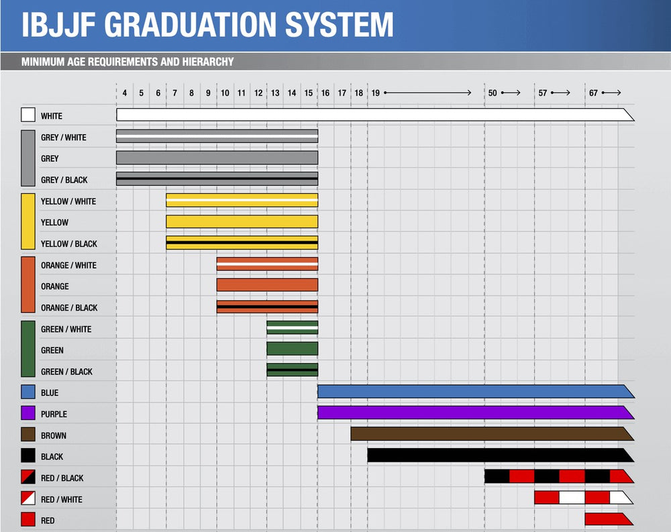This screenshot has height=532, width=671.
Task: Click the tall yellow legend swatch
Action: pyautogui.click(x=28, y=221)
